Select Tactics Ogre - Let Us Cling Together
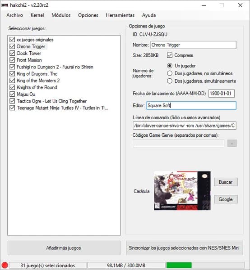 (51, 101)
